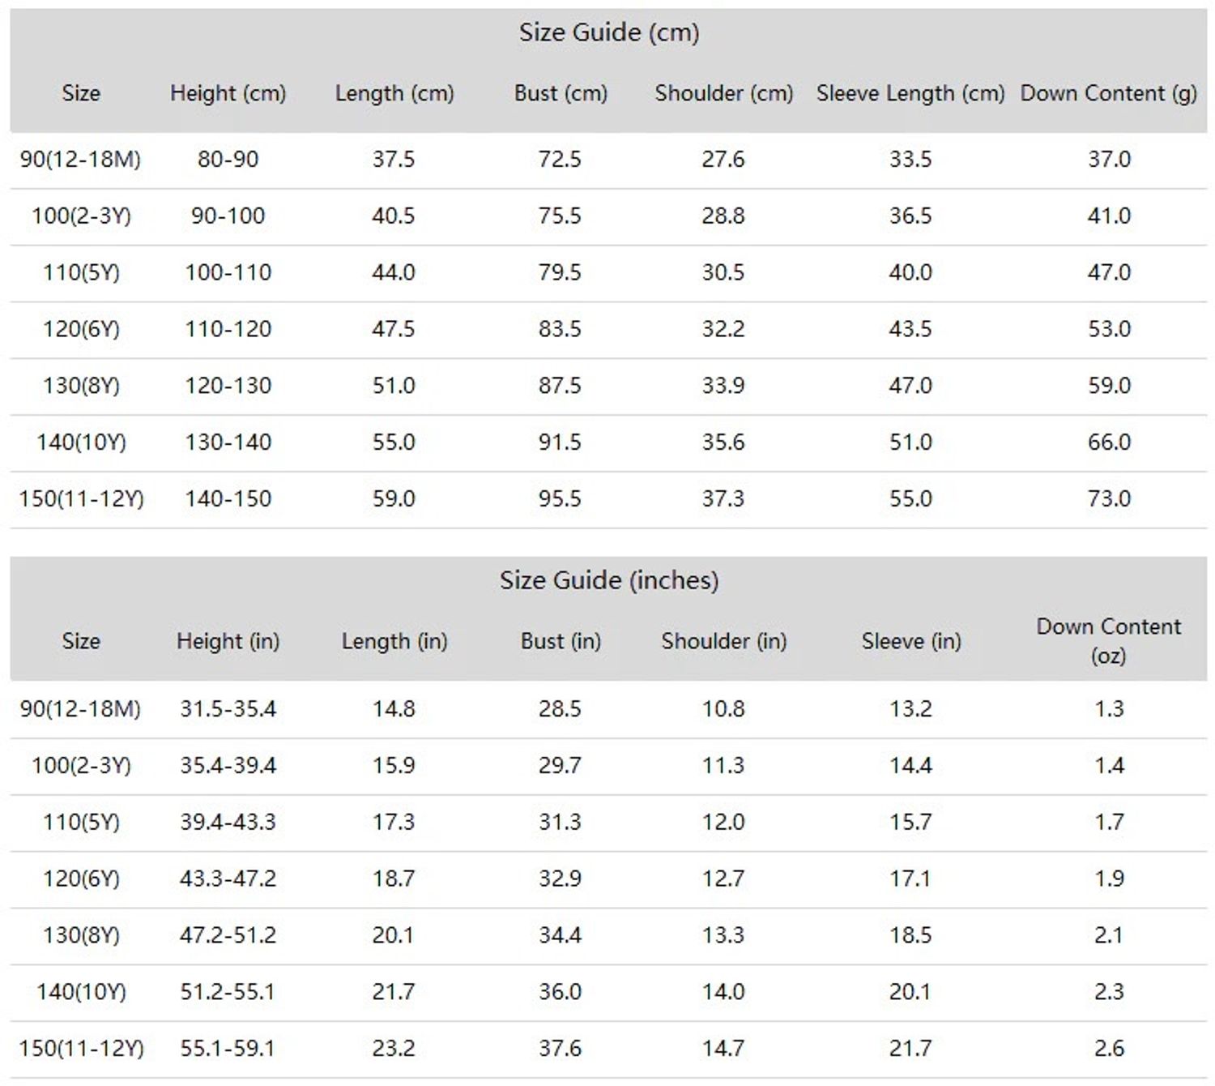Image resolution: width=1215 pixels, height=1086 pixels.
Task: Click the Size Guide (inches) title
Action: 608,580
